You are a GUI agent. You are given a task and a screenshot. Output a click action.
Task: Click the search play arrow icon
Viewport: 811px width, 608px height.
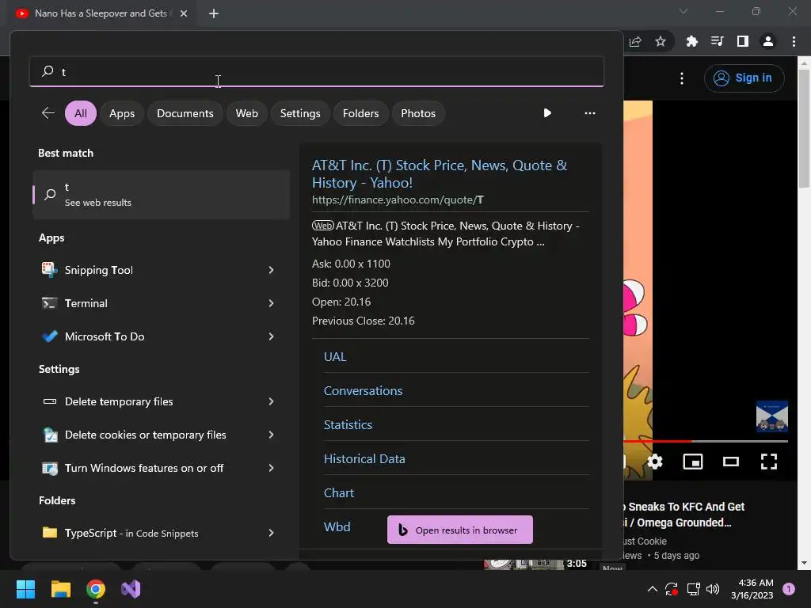click(547, 113)
